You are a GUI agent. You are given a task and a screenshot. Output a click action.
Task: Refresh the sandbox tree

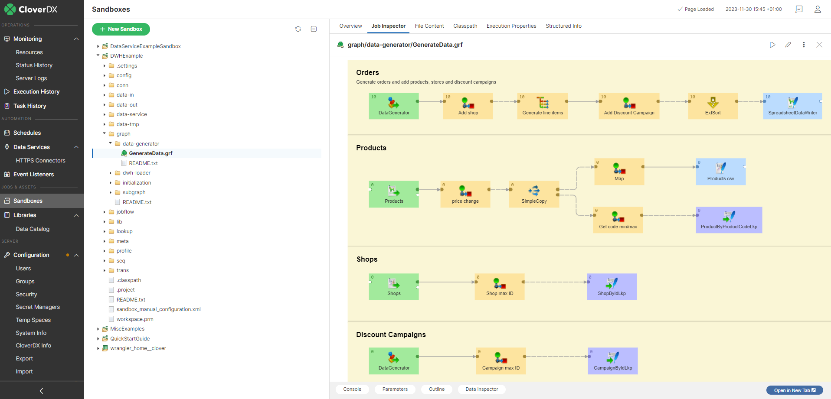298,29
